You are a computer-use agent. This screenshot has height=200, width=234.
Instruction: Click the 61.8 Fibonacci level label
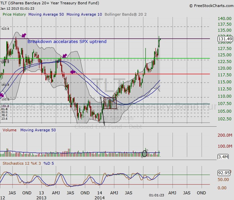4,109
